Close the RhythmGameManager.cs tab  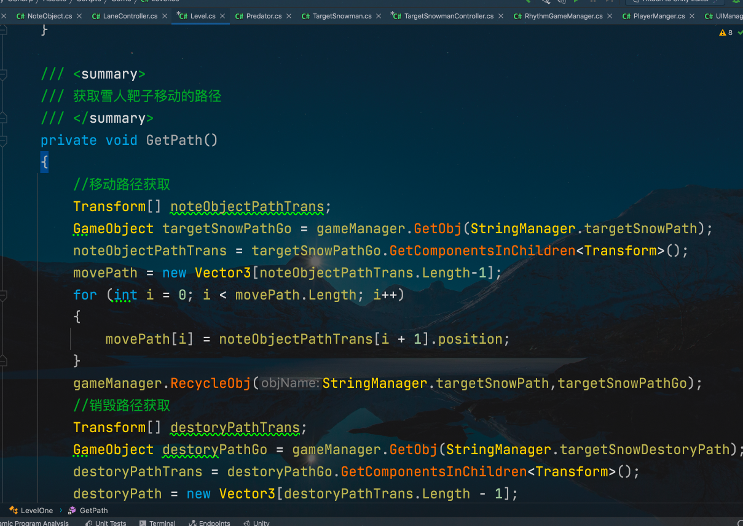click(x=610, y=16)
